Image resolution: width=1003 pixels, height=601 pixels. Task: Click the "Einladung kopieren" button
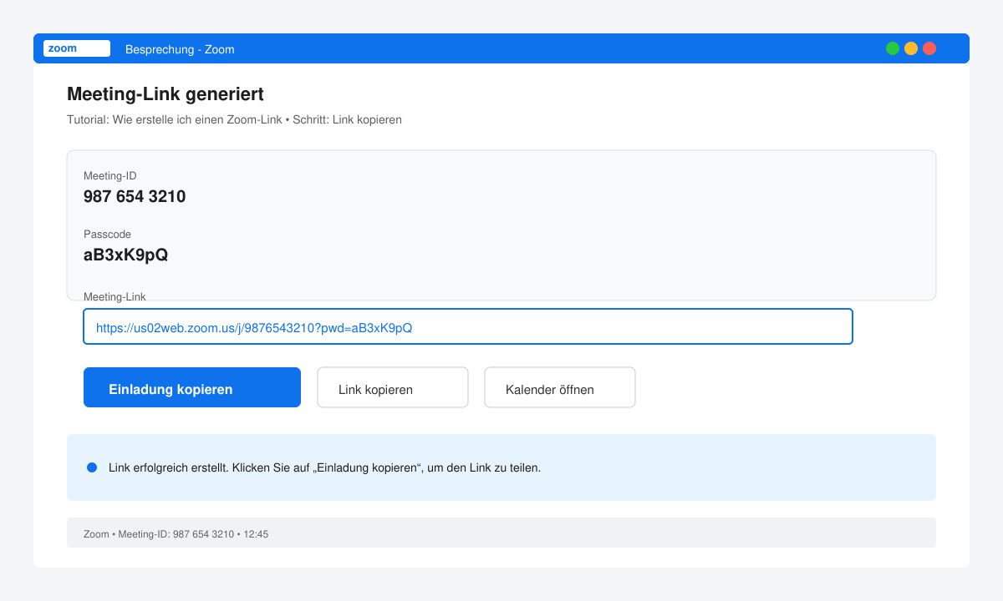[192, 387]
